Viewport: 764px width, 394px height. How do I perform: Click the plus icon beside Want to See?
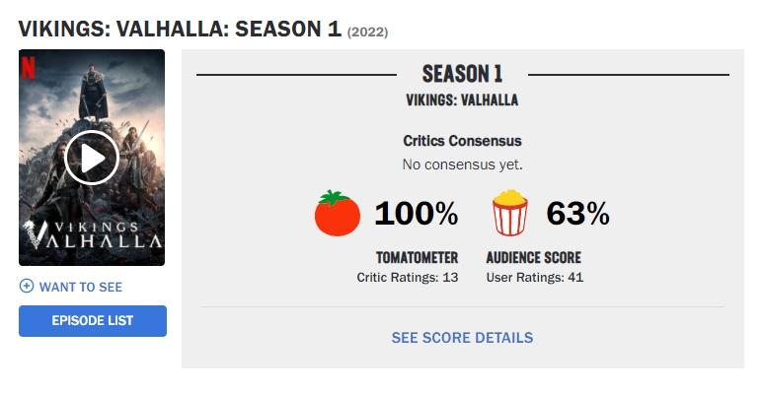coord(26,287)
